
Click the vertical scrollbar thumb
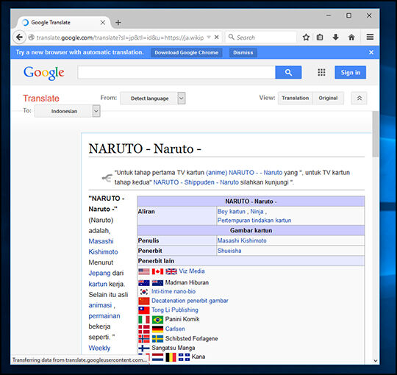[x=376, y=134]
